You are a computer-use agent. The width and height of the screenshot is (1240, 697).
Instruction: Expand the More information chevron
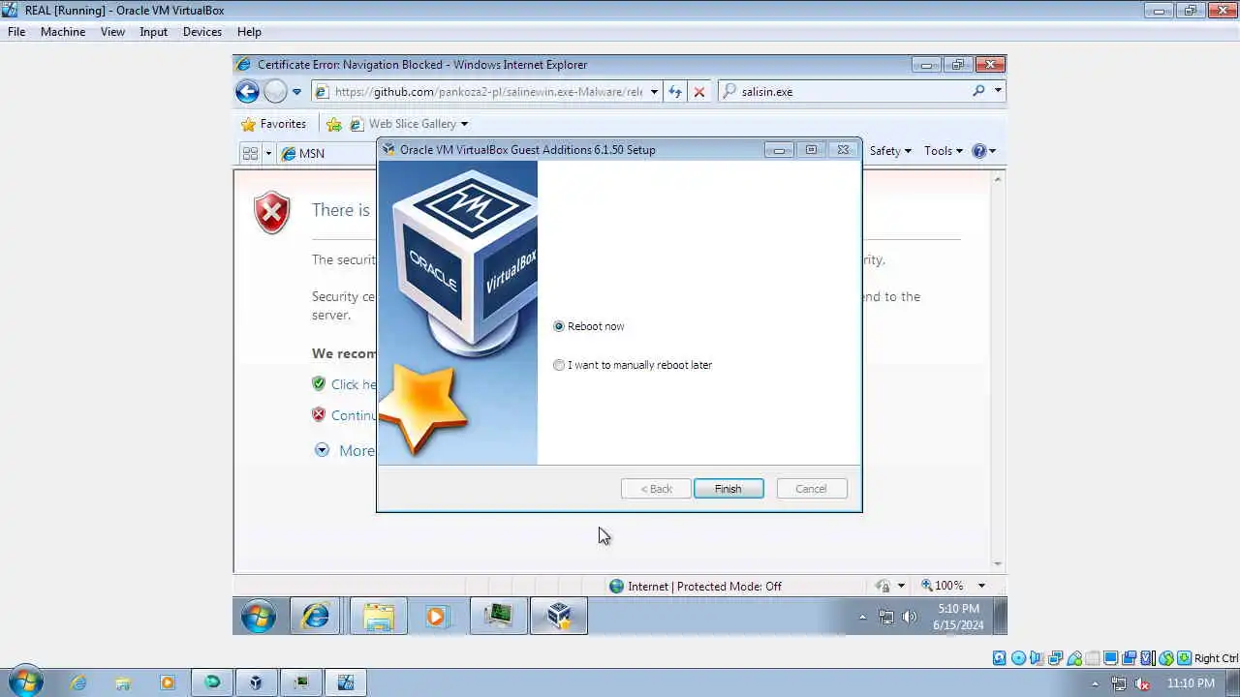pyautogui.click(x=322, y=450)
